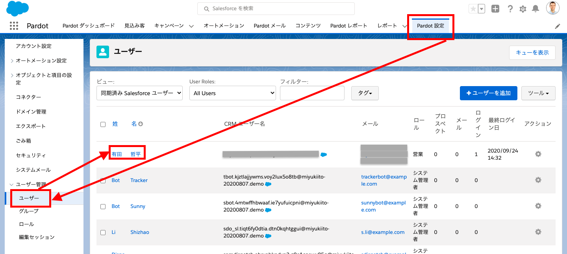This screenshot has width=567, height=254.
Task: View notifications bell icon
Action: click(535, 9)
